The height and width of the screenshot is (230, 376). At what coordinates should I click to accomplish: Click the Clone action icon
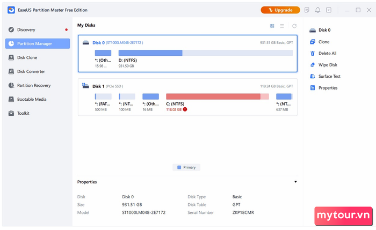313,42
